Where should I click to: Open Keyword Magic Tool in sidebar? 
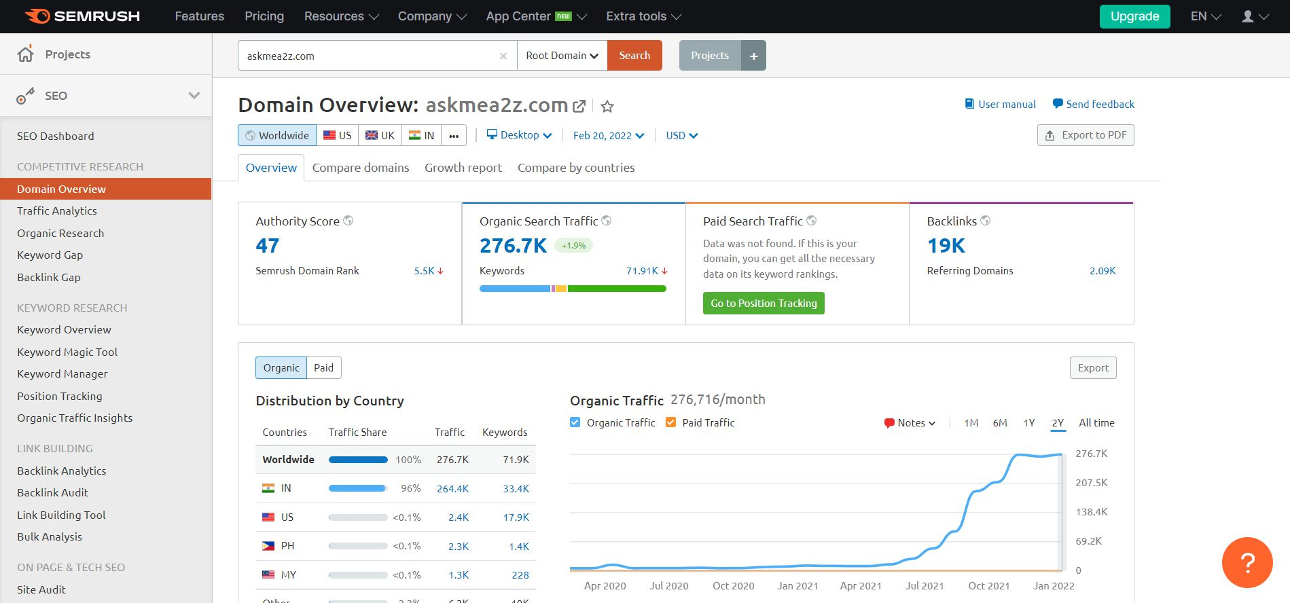click(x=67, y=352)
